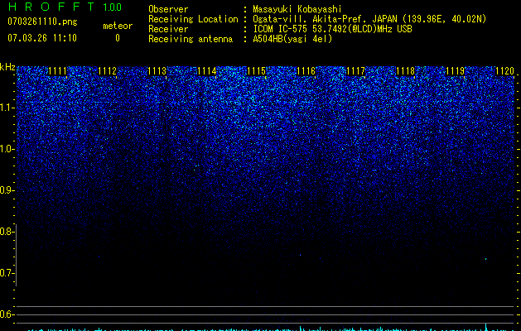The image size is (521, 331).
Task: Click the Receiver label
Action: (168, 29)
